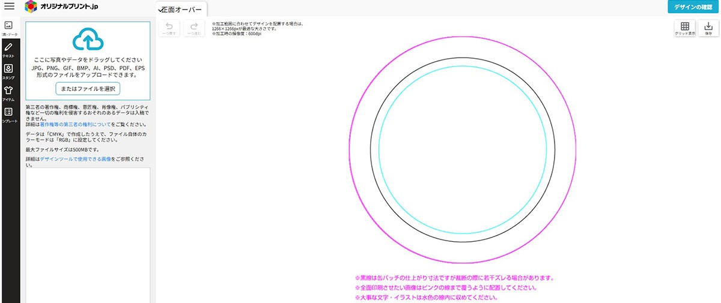The image size is (721, 303).
Task: Click inside the empty uploaded-files list box
Action: (88, 234)
